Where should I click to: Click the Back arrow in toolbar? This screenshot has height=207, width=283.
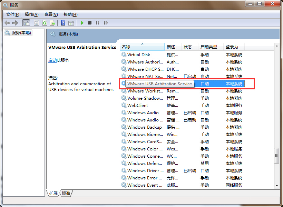point(7,23)
